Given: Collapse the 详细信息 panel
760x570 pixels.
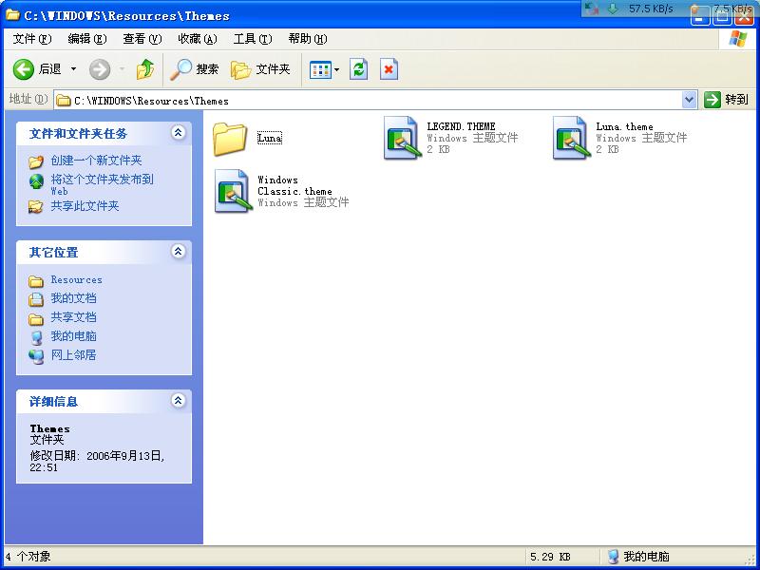Looking at the screenshot, I should click(179, 400).
